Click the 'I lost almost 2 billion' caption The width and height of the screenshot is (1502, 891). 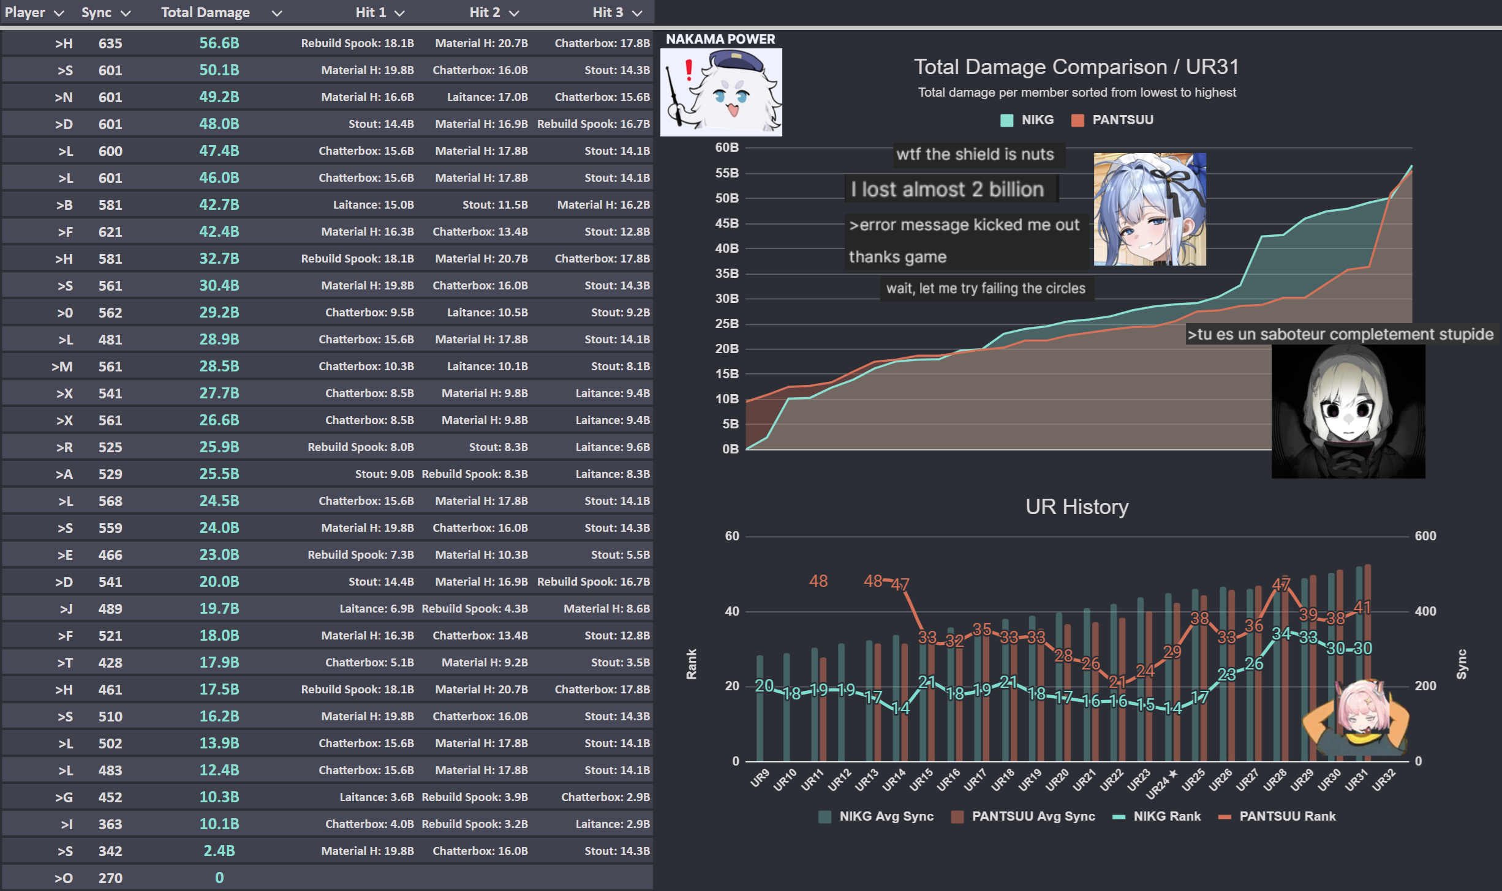[x=947, y=189]
